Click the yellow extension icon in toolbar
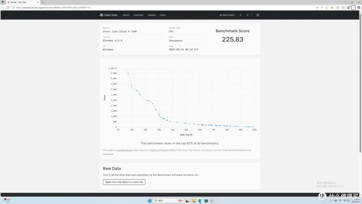Screen dimensions: 362x204 (332, 8)
